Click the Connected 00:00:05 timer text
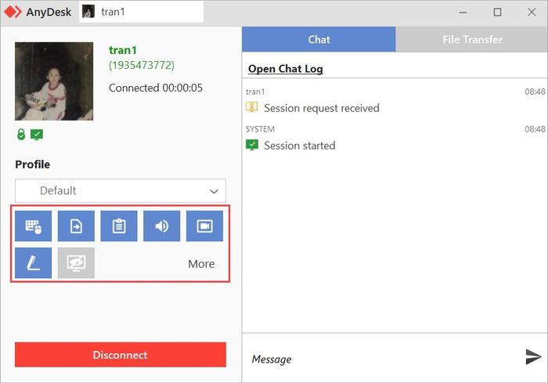 (x=156, y=88)
